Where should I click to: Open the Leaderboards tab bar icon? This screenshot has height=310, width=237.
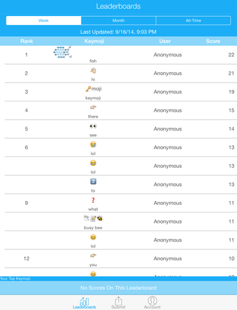[x=85, y=303]
